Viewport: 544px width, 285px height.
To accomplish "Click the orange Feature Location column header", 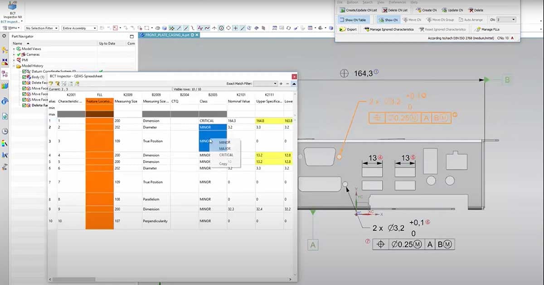I will point(99,101).
